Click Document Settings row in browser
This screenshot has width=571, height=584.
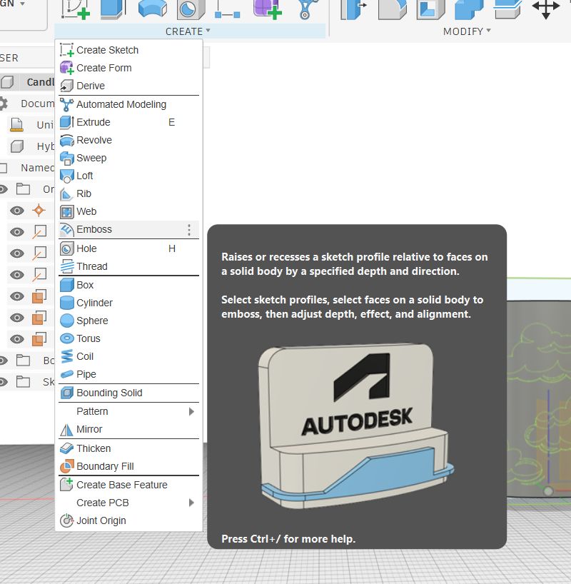(x=27, y=104)
